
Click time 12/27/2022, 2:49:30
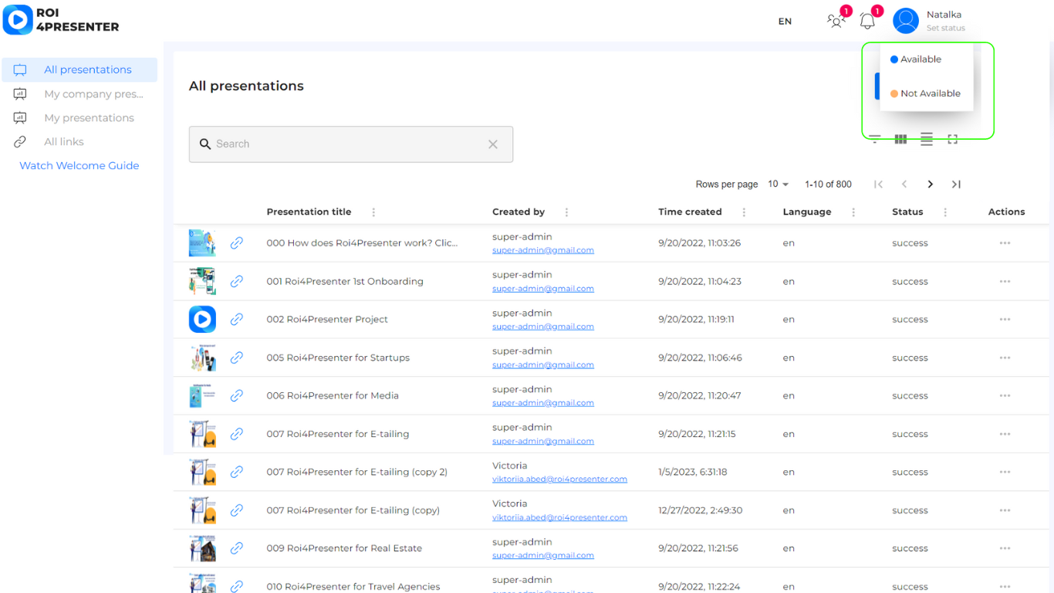(x=701, y=510)
